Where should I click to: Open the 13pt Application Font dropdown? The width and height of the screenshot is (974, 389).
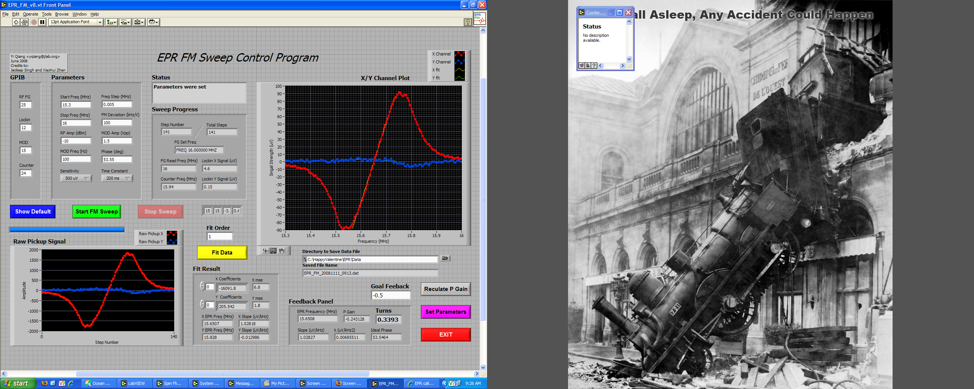(x=76, y=22)
